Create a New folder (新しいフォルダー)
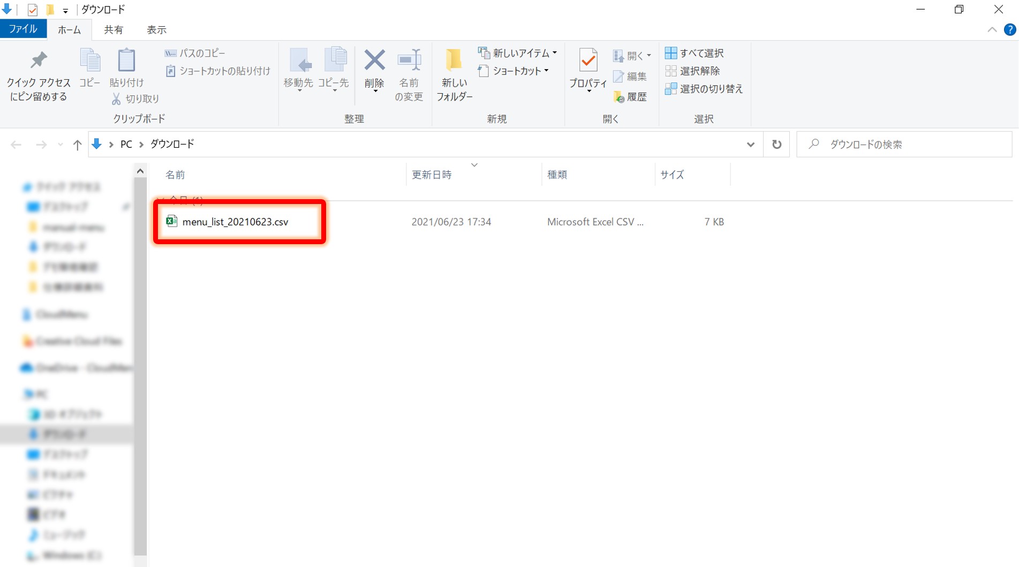This screenshot has width=1019, height=567. [x=454, y=75]
